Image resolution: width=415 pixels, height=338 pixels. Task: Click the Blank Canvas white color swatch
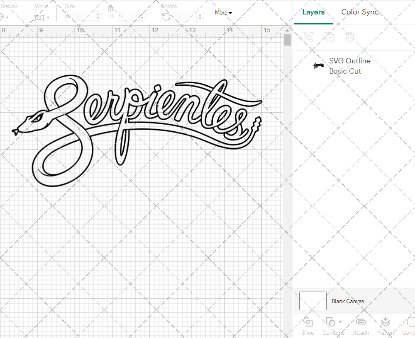[312, 301]
